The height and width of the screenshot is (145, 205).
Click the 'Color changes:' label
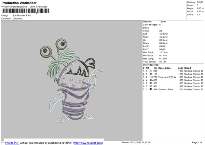(150, 25)
